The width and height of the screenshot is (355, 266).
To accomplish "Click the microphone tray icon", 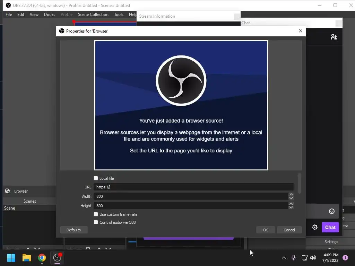I will click(x=294, y=258).
